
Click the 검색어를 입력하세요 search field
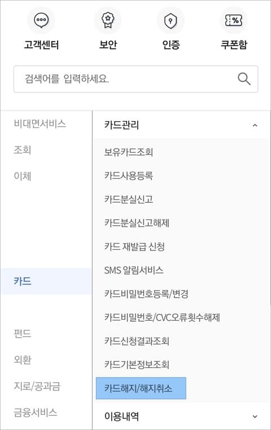pyautogui.click(x=135, y=79)
